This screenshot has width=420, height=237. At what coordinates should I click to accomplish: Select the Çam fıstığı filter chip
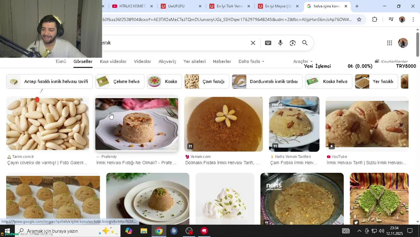207,81
